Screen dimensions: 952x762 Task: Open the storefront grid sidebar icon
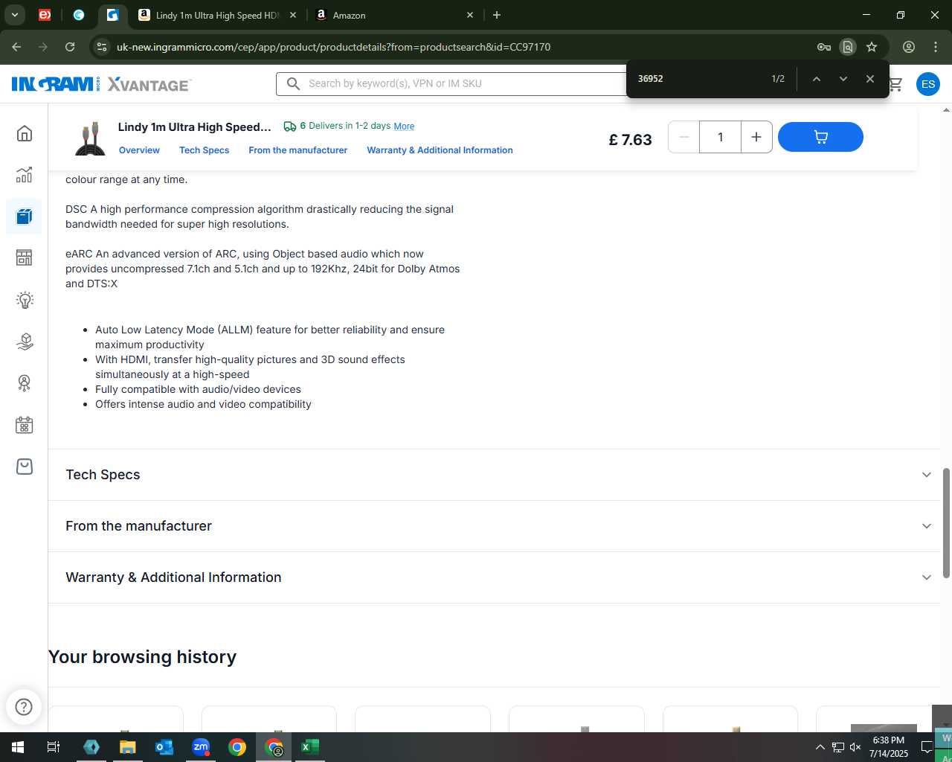[25, 257]
